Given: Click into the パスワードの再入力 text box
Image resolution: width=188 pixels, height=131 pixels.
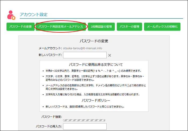Looking at the screenshot, I should (85, 126).
